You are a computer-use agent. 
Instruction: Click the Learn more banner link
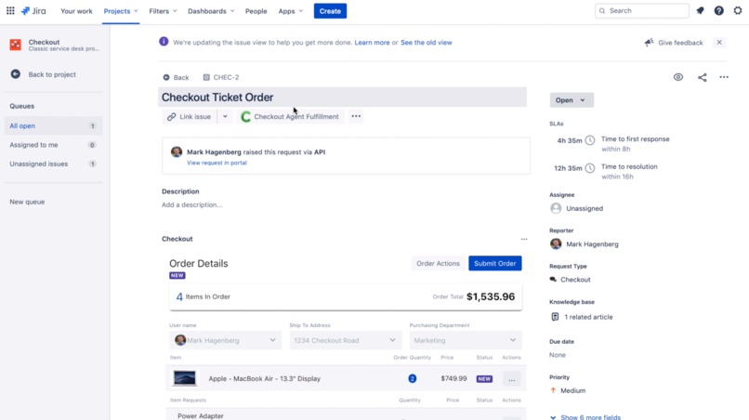tap(372, 43)
